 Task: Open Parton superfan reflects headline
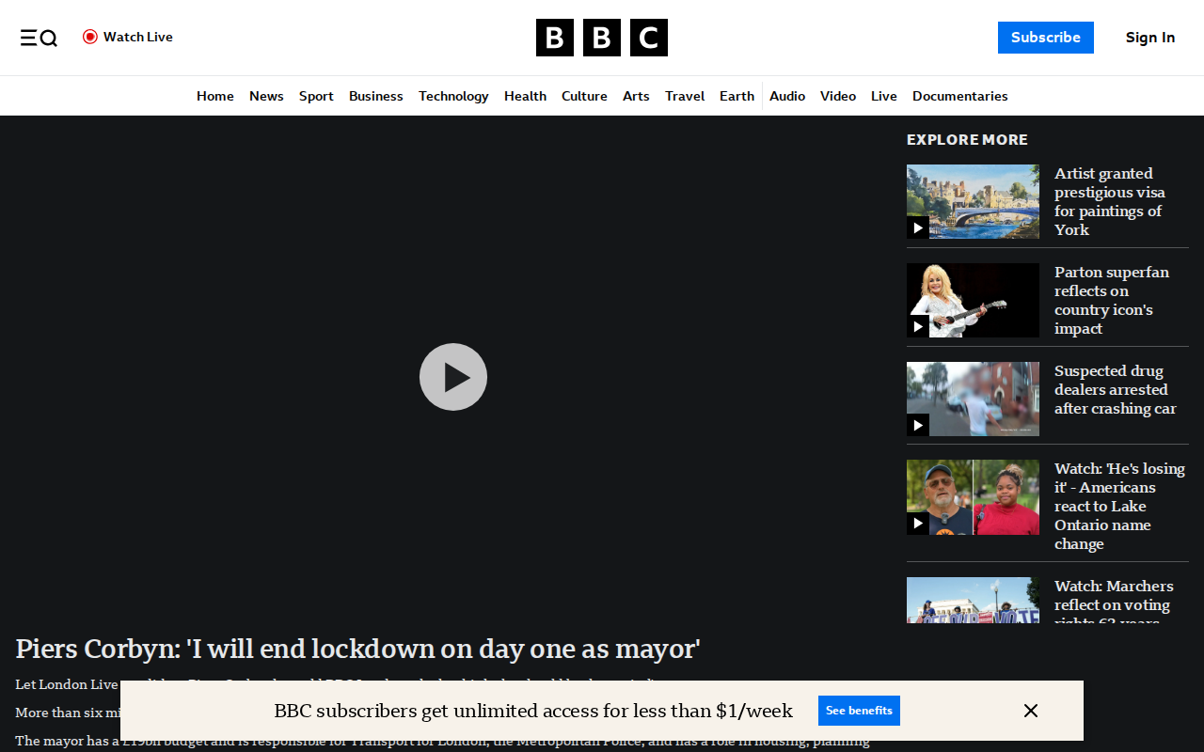pyautogui.click(x=1112, y=300)
